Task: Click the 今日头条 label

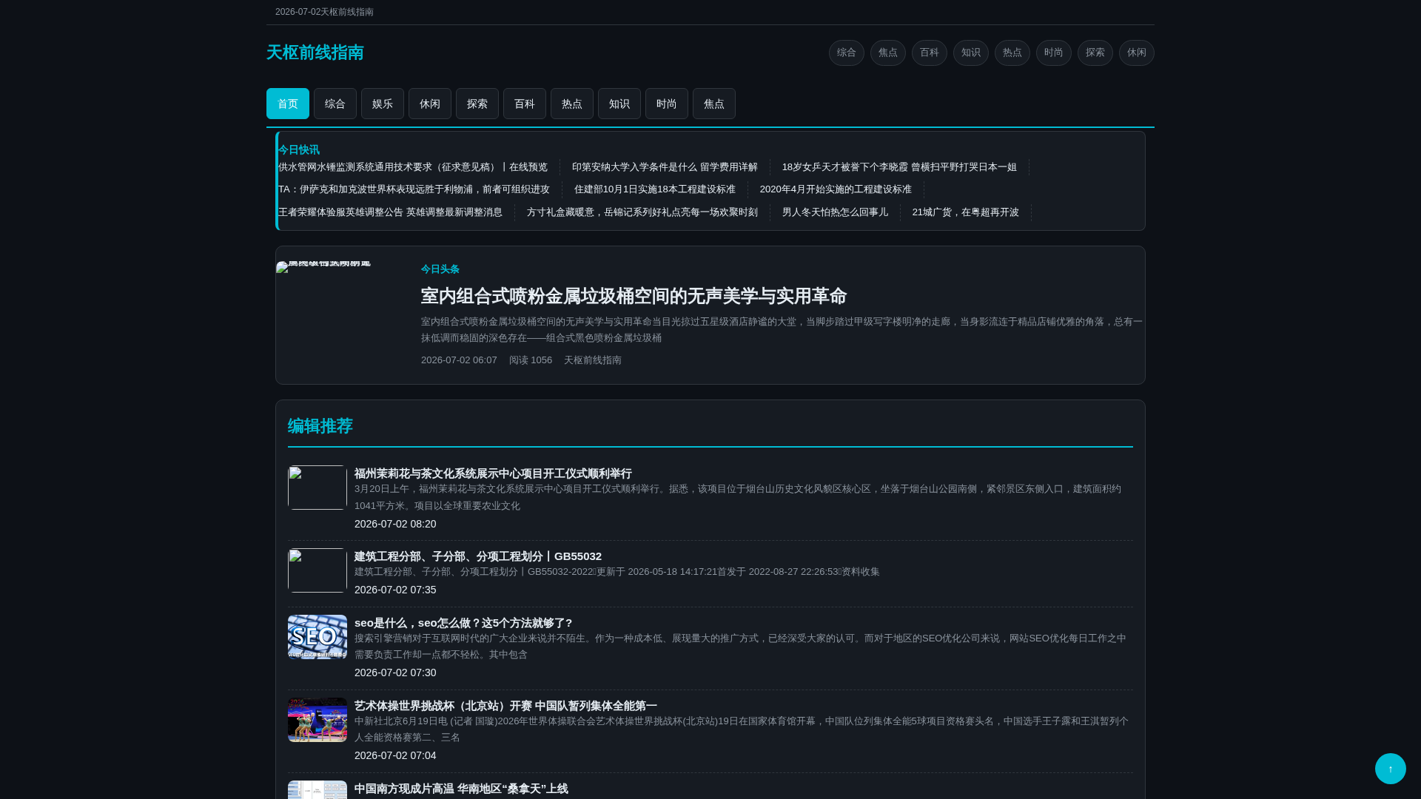Action: [440, 269]
